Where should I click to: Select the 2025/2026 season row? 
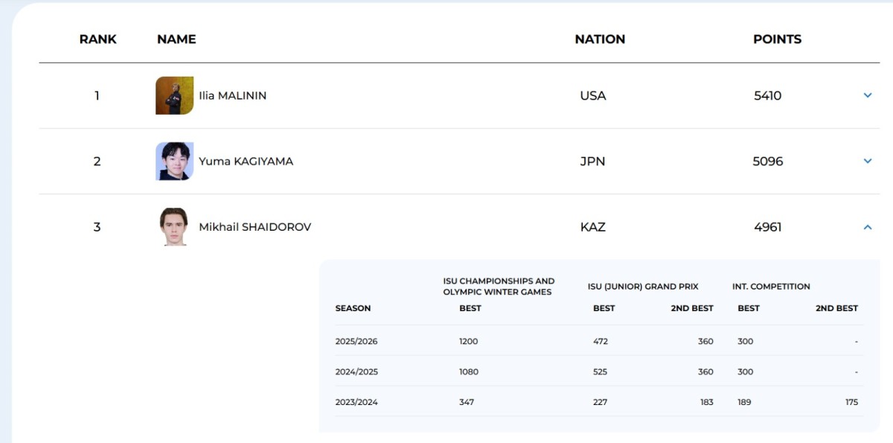pyautogui.click(x=356, y=342)
